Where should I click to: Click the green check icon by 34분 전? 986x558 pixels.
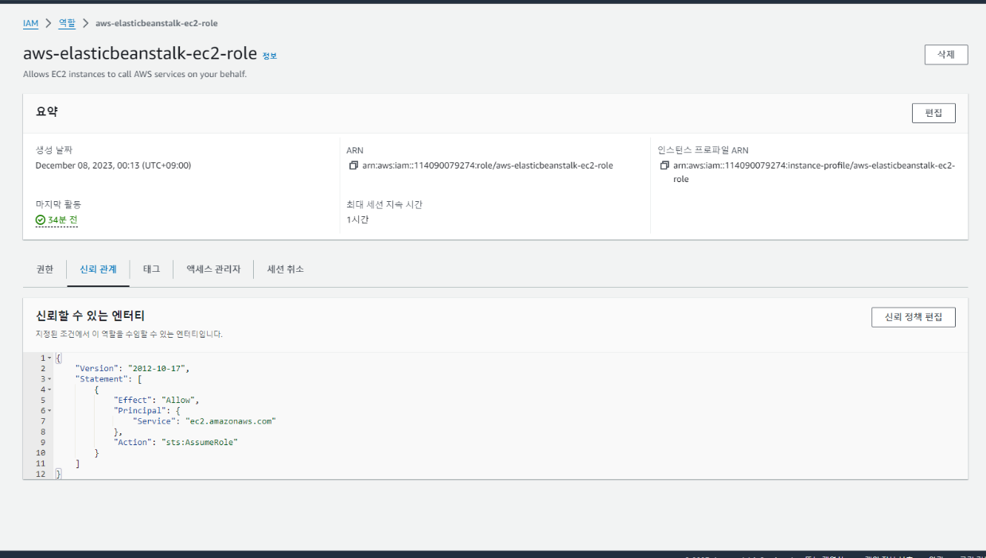(x=41, y=220)
